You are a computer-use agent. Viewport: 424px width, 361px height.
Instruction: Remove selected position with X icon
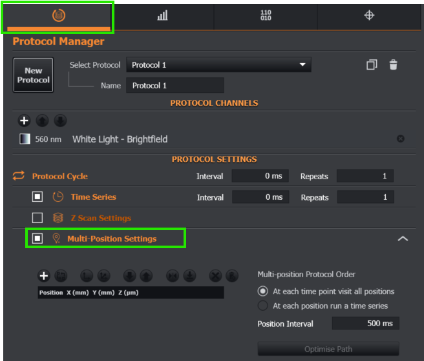(x=215, y=276)
